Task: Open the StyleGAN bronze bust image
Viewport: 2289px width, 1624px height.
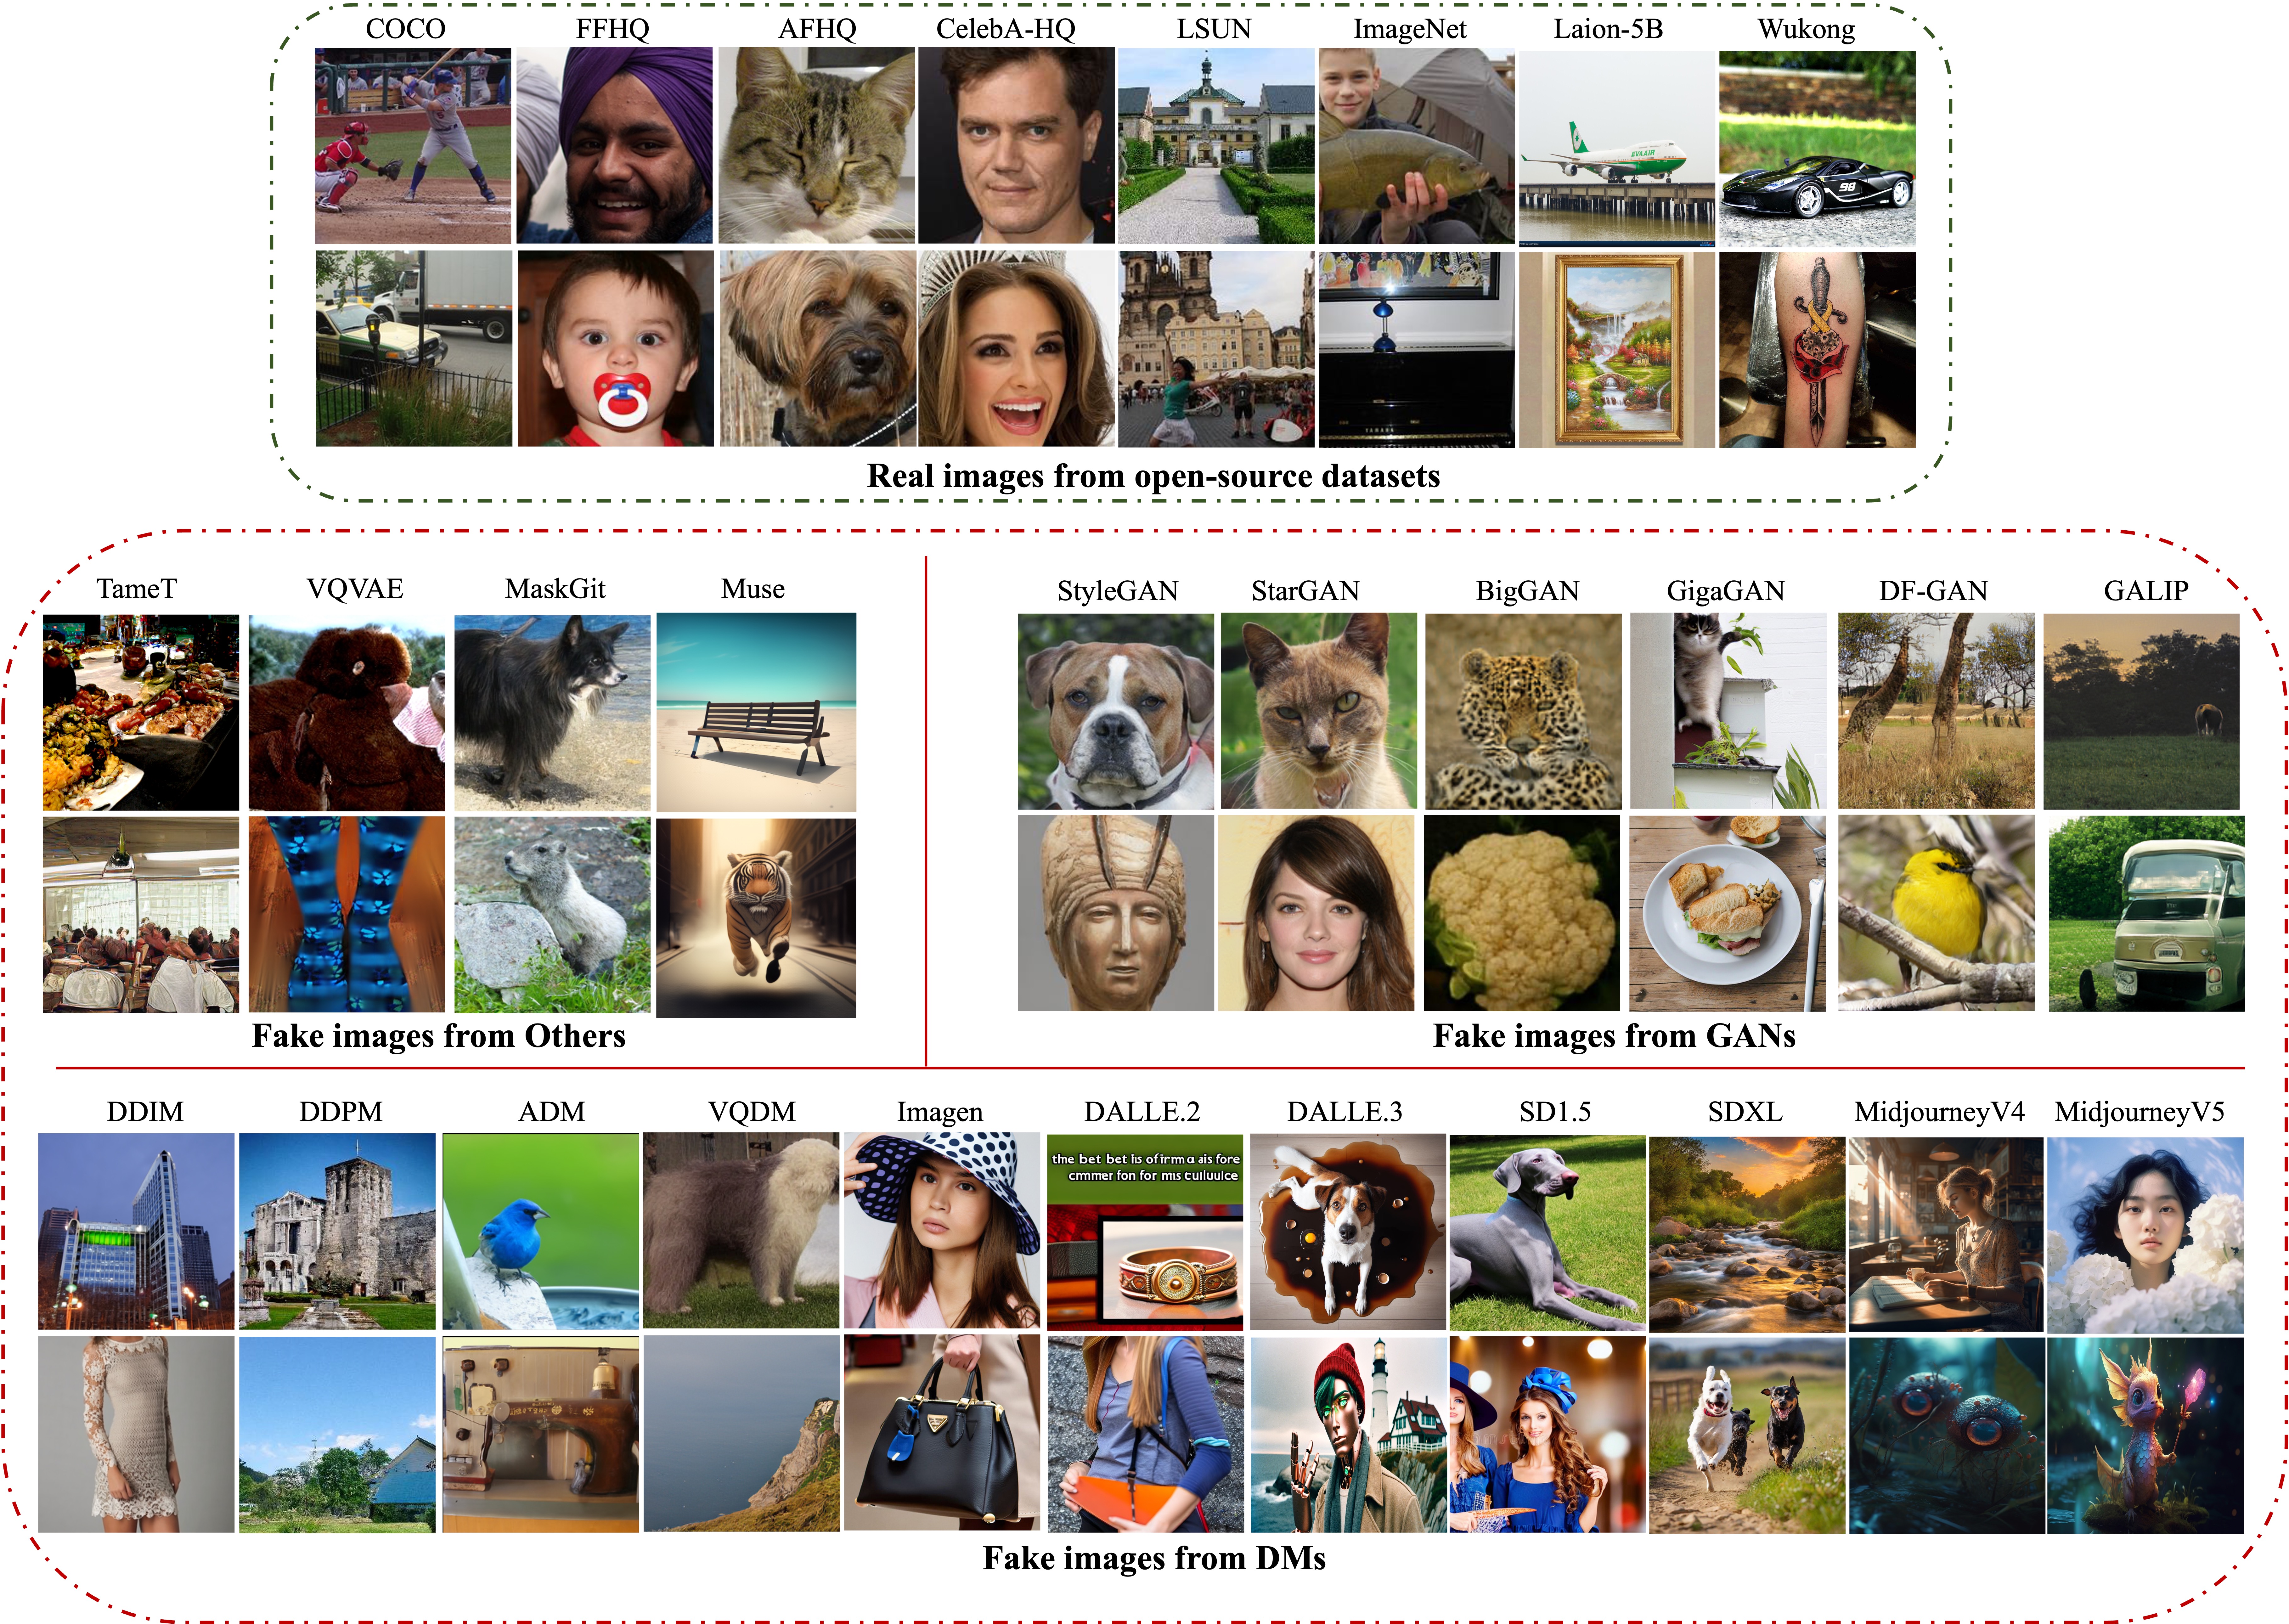Action: [1116, 913]
